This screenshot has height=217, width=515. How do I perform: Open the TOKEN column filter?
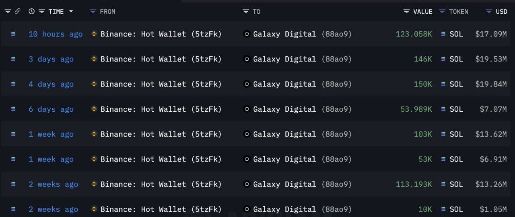pyautogui.click(x=442, y=11)
